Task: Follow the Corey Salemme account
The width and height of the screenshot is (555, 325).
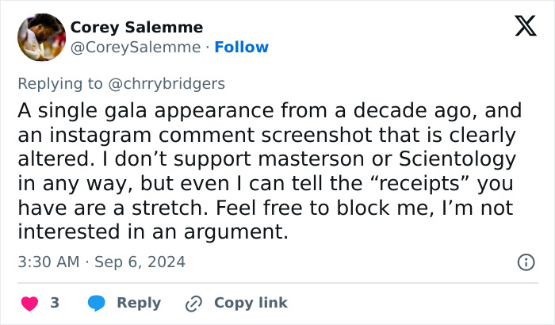Action: click(x=241, y=47)
